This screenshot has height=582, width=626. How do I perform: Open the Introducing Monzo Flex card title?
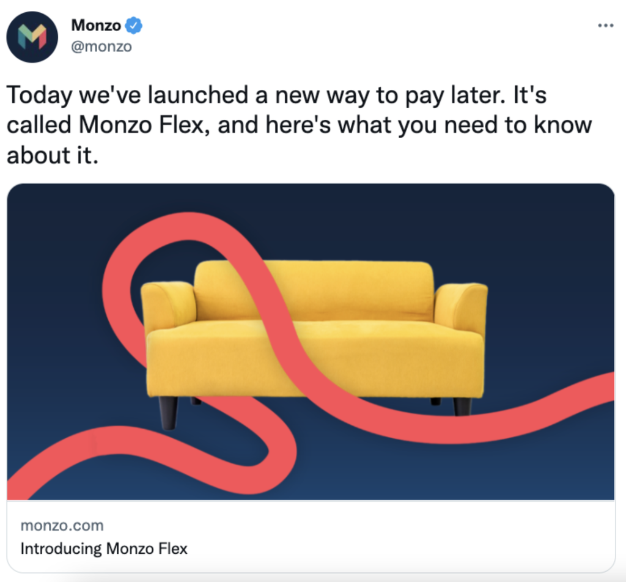(x=104, y=548)
